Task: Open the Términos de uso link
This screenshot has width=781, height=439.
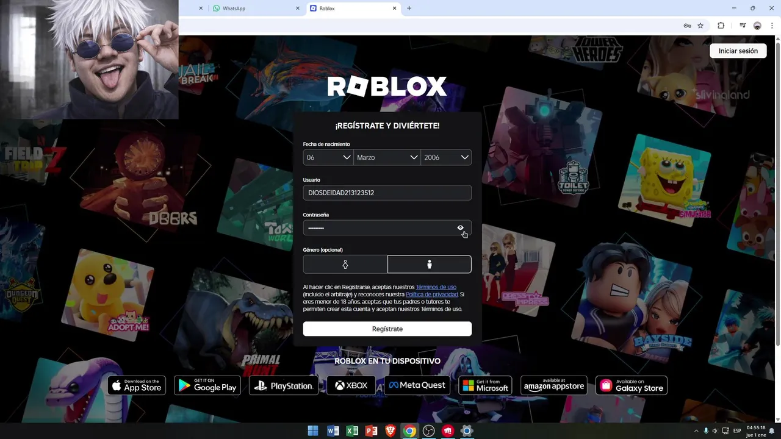Action: 436,287
